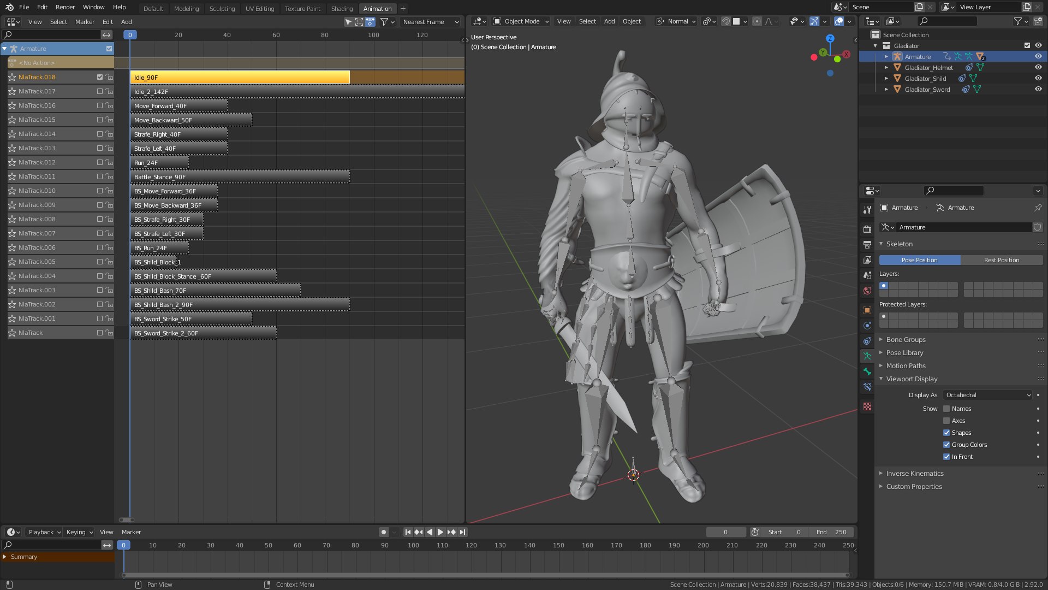
Task: Open the Display As Octahedral dropdown
Action: click(988, 395)
